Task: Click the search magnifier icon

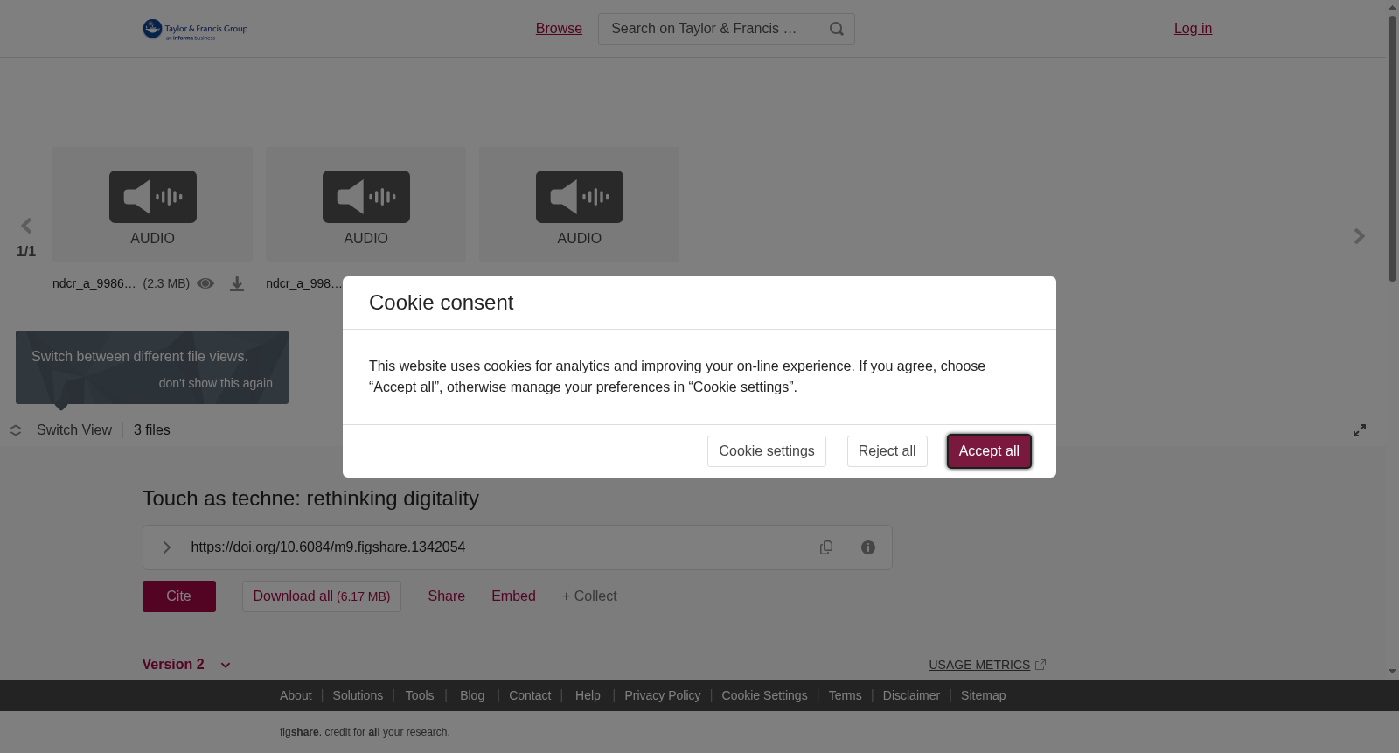Action: (x=837, y=29)
